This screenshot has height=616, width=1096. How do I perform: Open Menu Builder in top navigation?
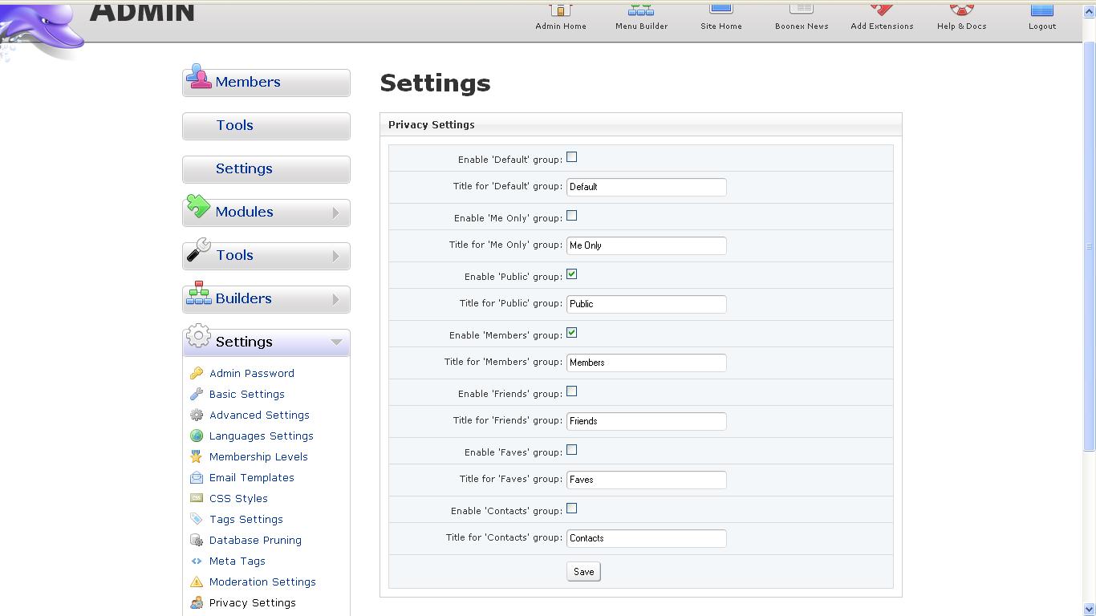(641, 18)
